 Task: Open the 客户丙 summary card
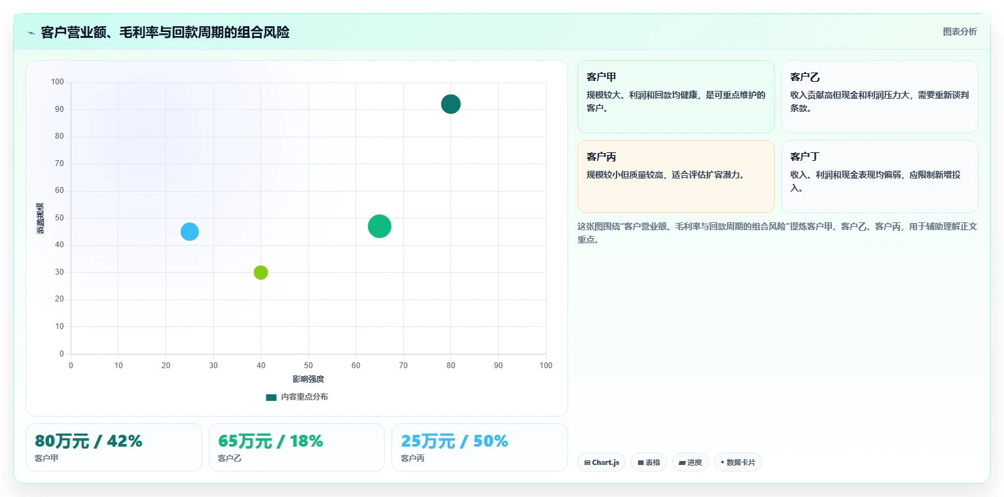(x=675, y=177)
